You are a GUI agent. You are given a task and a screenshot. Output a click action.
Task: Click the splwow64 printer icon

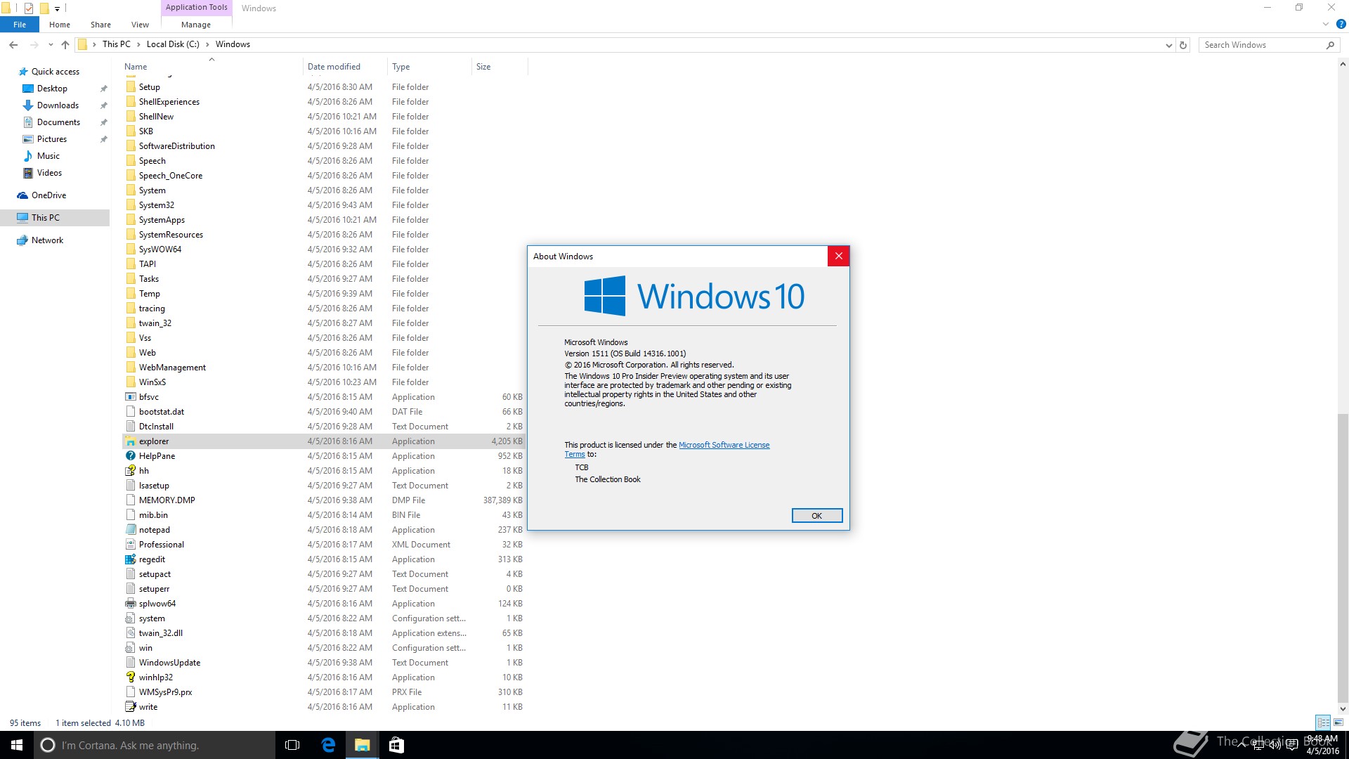click(131, 604)
